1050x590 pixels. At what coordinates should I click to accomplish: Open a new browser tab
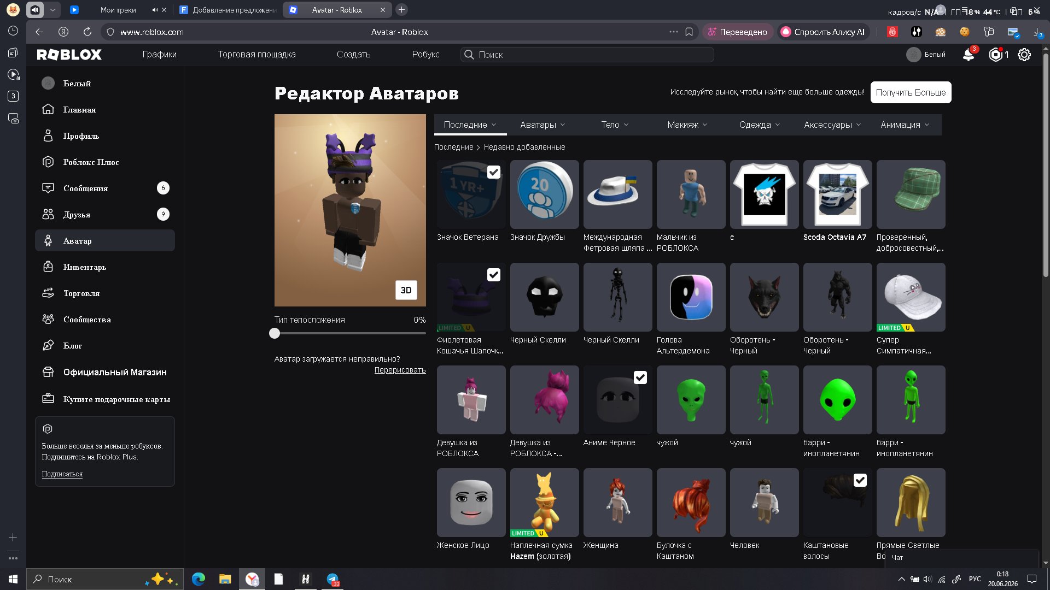401,10
